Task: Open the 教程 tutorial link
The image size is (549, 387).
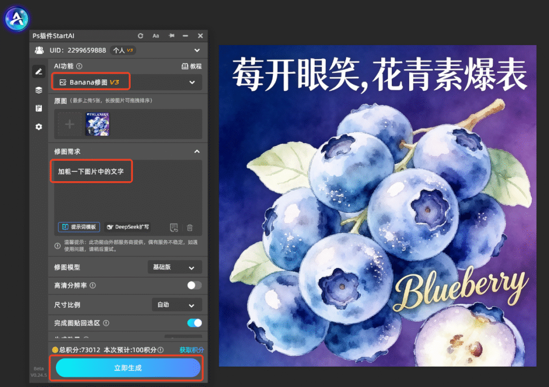Action: (191, 66)
